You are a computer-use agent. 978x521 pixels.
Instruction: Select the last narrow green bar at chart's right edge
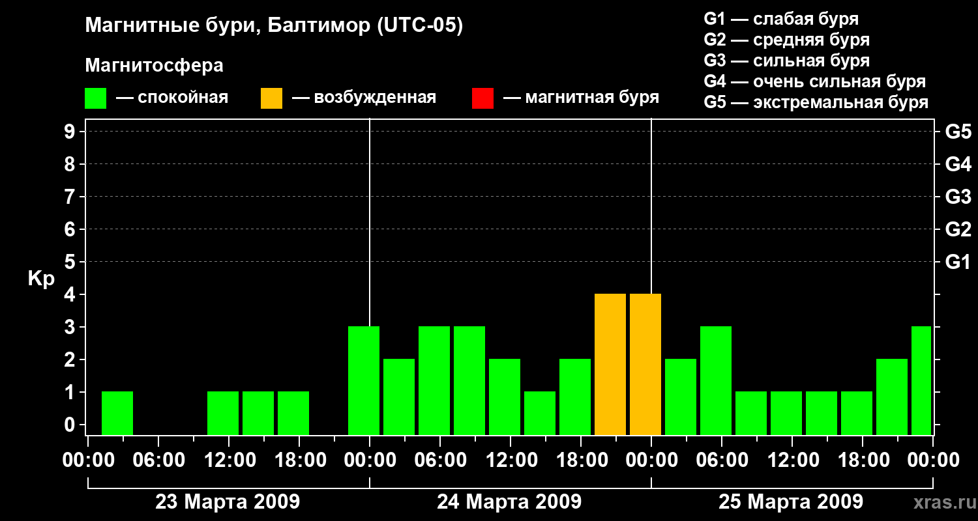click(x=921, y=380)
